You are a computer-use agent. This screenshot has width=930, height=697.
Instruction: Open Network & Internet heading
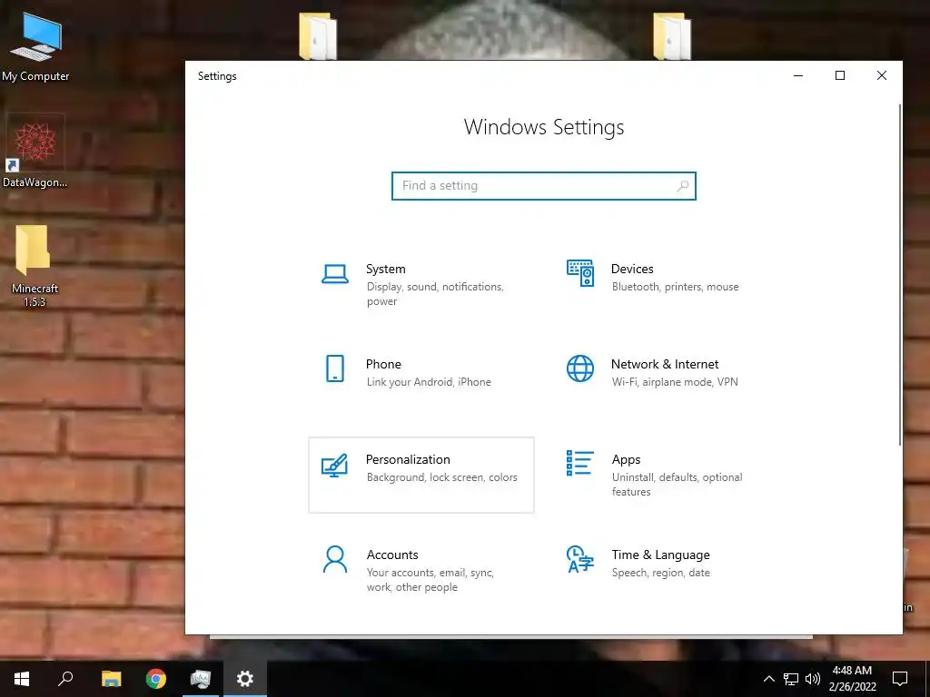pyautogui.click(x=665, y=364)
